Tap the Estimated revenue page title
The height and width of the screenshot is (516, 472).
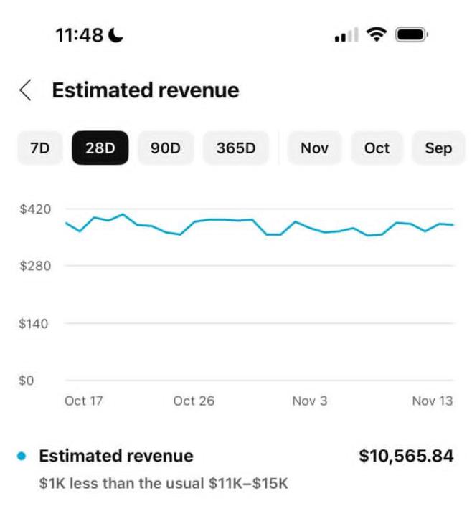(146, 90)
